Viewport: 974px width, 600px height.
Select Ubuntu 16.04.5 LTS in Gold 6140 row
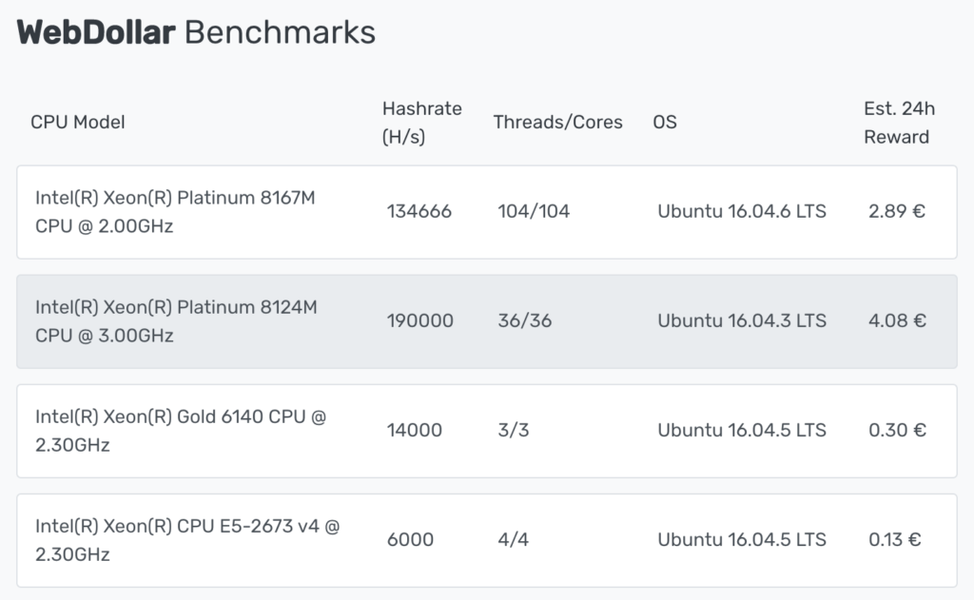pyautogui.click(x=742, y=431)
